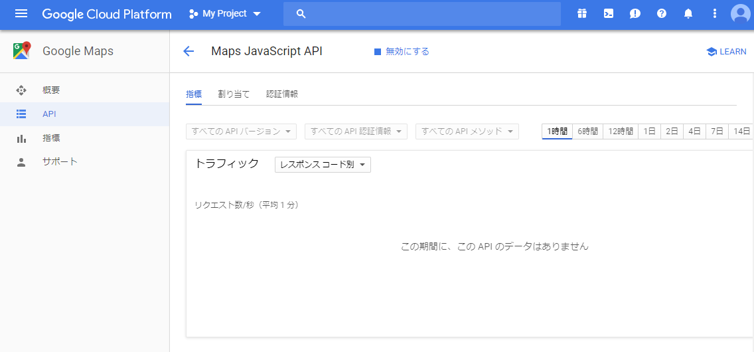754x352 pixels.
Task: Open the notifications bell
Action: pyautogui.click(x=688, y=14)
